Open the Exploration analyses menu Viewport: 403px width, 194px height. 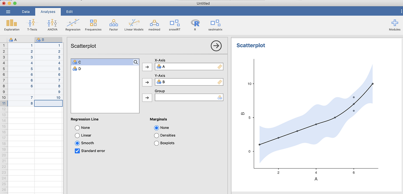pyautogui.click(x=12, y=25)
